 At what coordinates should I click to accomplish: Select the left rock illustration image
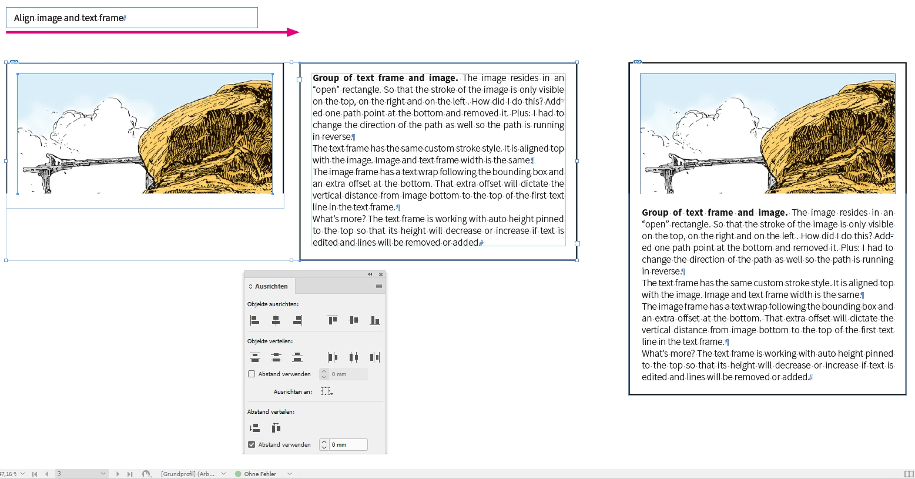[145, 133]
